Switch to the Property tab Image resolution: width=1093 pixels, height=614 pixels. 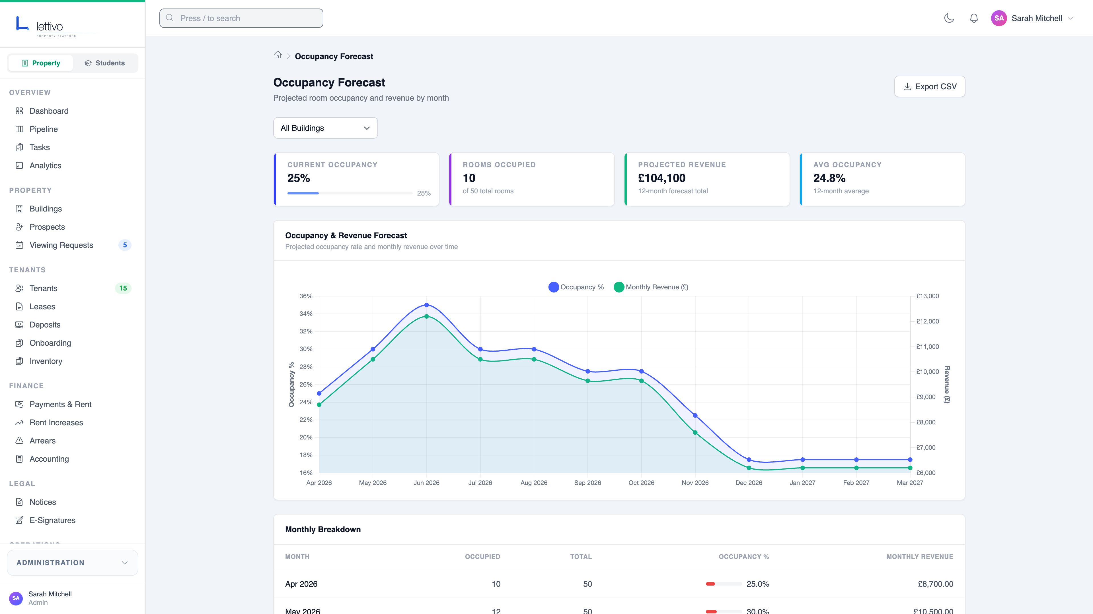pos(41,63)
